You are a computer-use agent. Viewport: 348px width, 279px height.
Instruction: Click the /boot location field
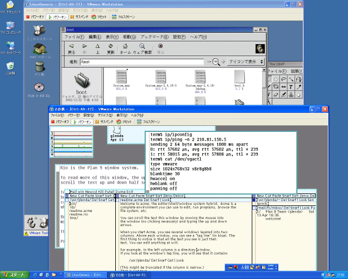coord(141,62)
